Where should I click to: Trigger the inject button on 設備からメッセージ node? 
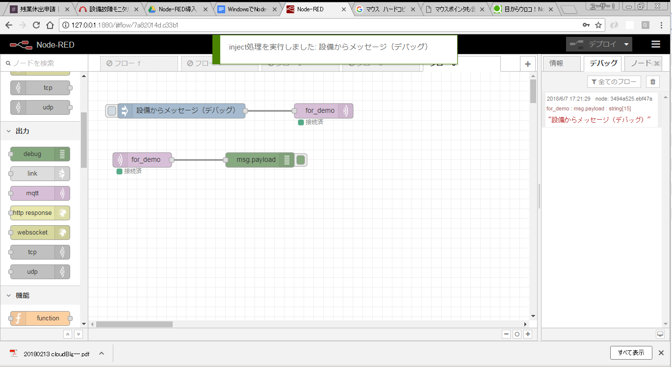pyautogui.click(x=112, y=111)
